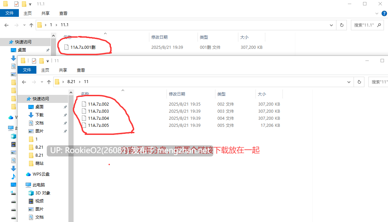Viewport: 388px width, 222px height.
Task: Expand address bar history in the 11 window
Action: click(349, 82)
